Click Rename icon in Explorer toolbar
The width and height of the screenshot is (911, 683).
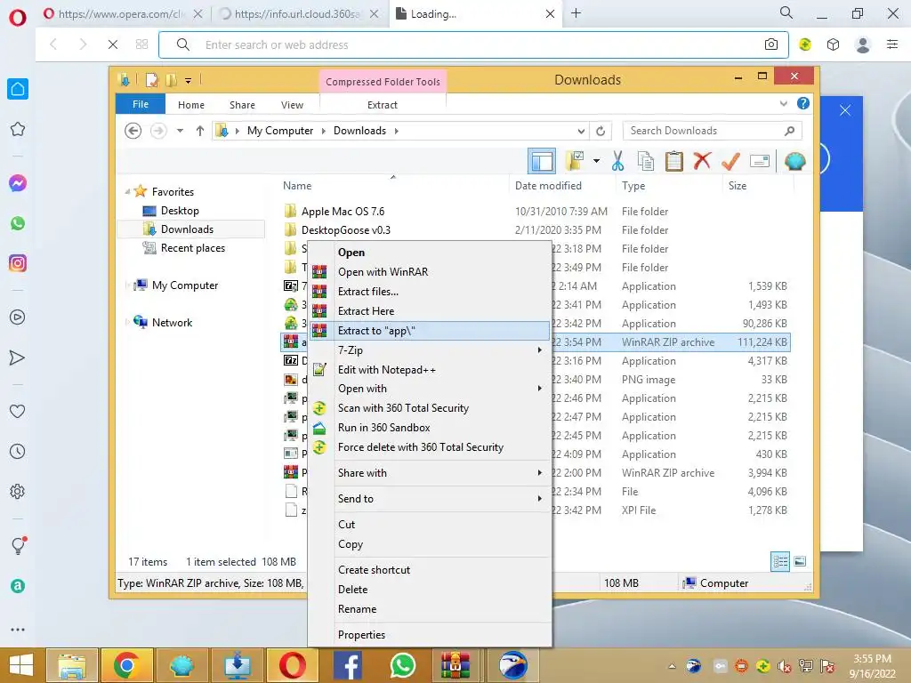coord(760,161)
